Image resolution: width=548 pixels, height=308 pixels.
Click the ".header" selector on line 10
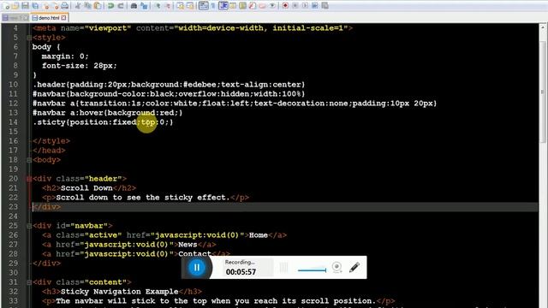tap(49, 85)
